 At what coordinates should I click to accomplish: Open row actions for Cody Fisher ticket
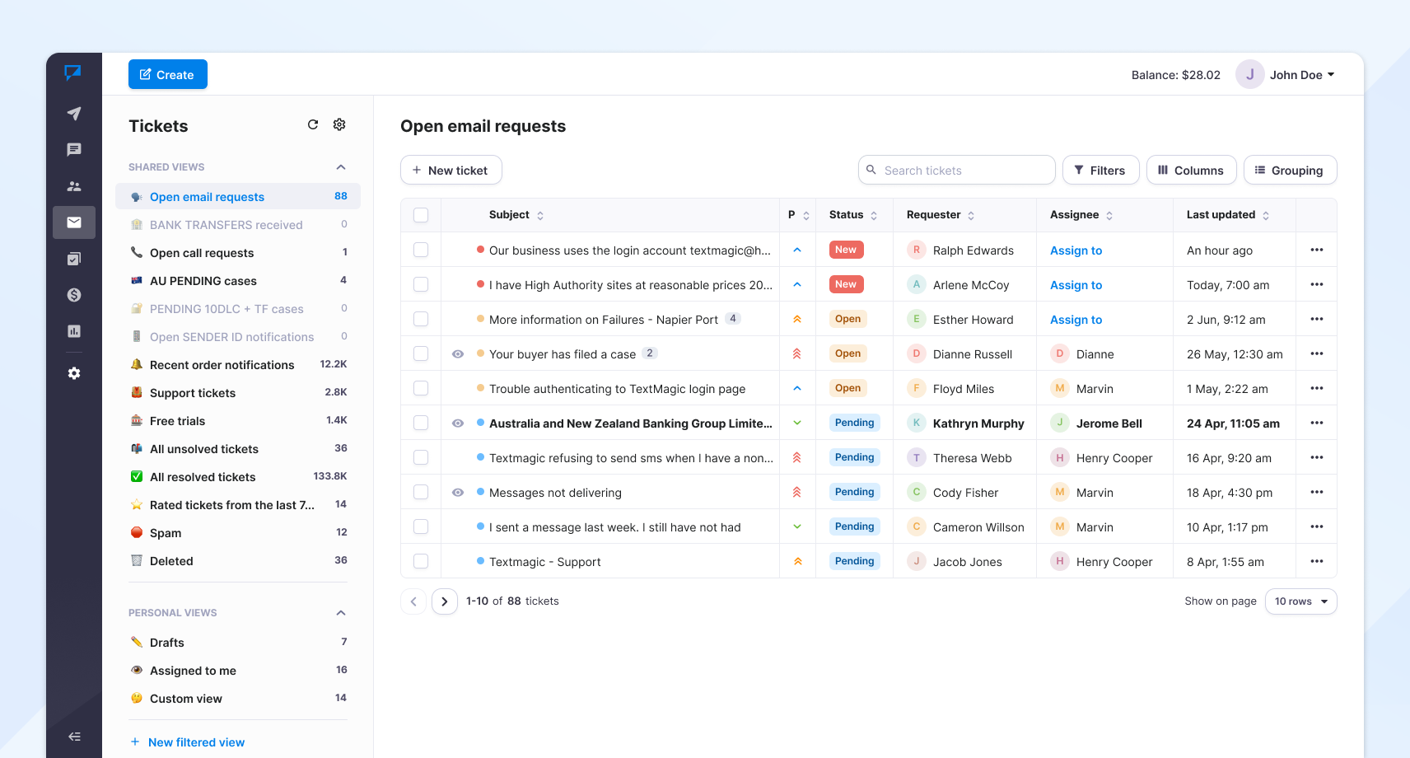(x=1317, y=492)
